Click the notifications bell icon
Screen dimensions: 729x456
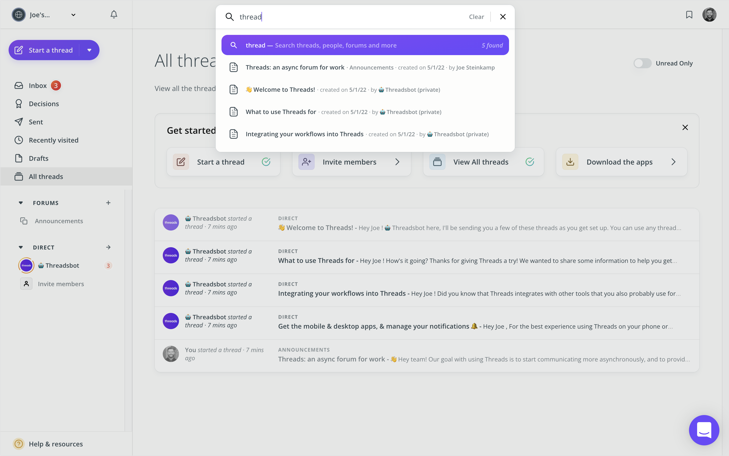coord(114,14)
